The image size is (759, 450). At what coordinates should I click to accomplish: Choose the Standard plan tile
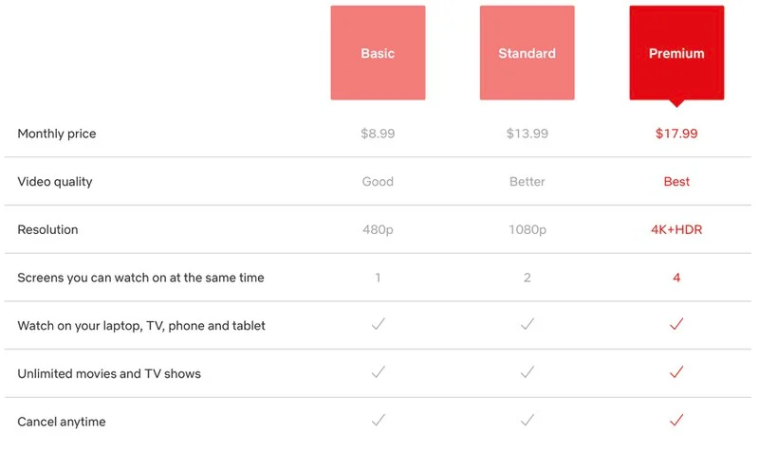pyautogui.click(x=527, y=53)
